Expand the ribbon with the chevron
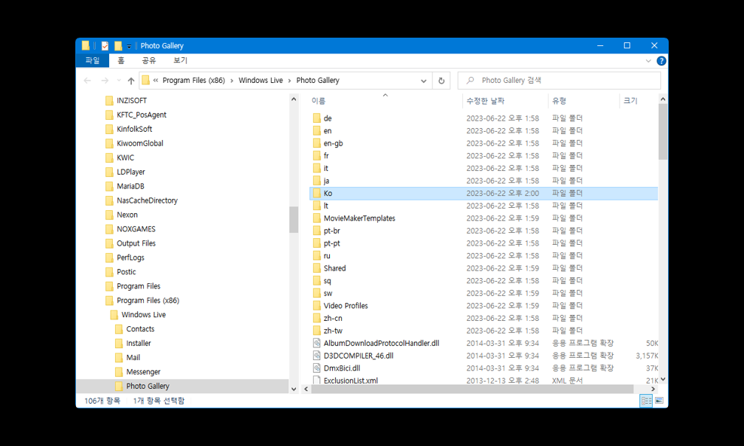Image resolution: width=744 pixels, height=446 pixels. click(x=648, y=61)
